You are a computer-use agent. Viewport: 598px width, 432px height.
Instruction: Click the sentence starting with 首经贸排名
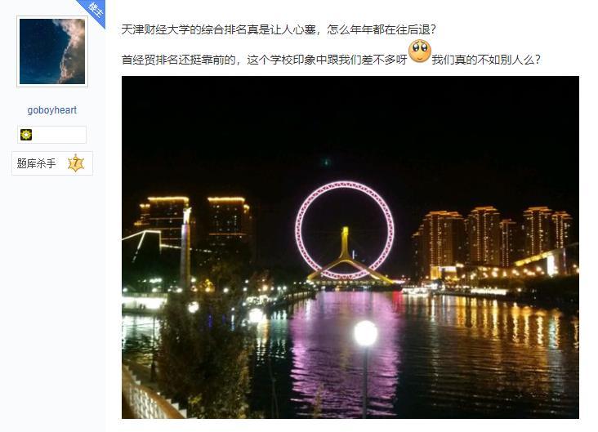tap(265, 60)
